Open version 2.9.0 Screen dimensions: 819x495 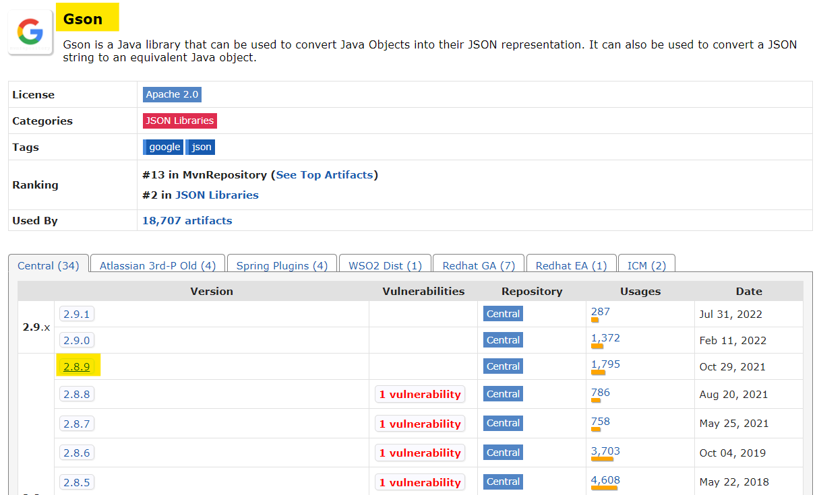click(x=77, y=340)
